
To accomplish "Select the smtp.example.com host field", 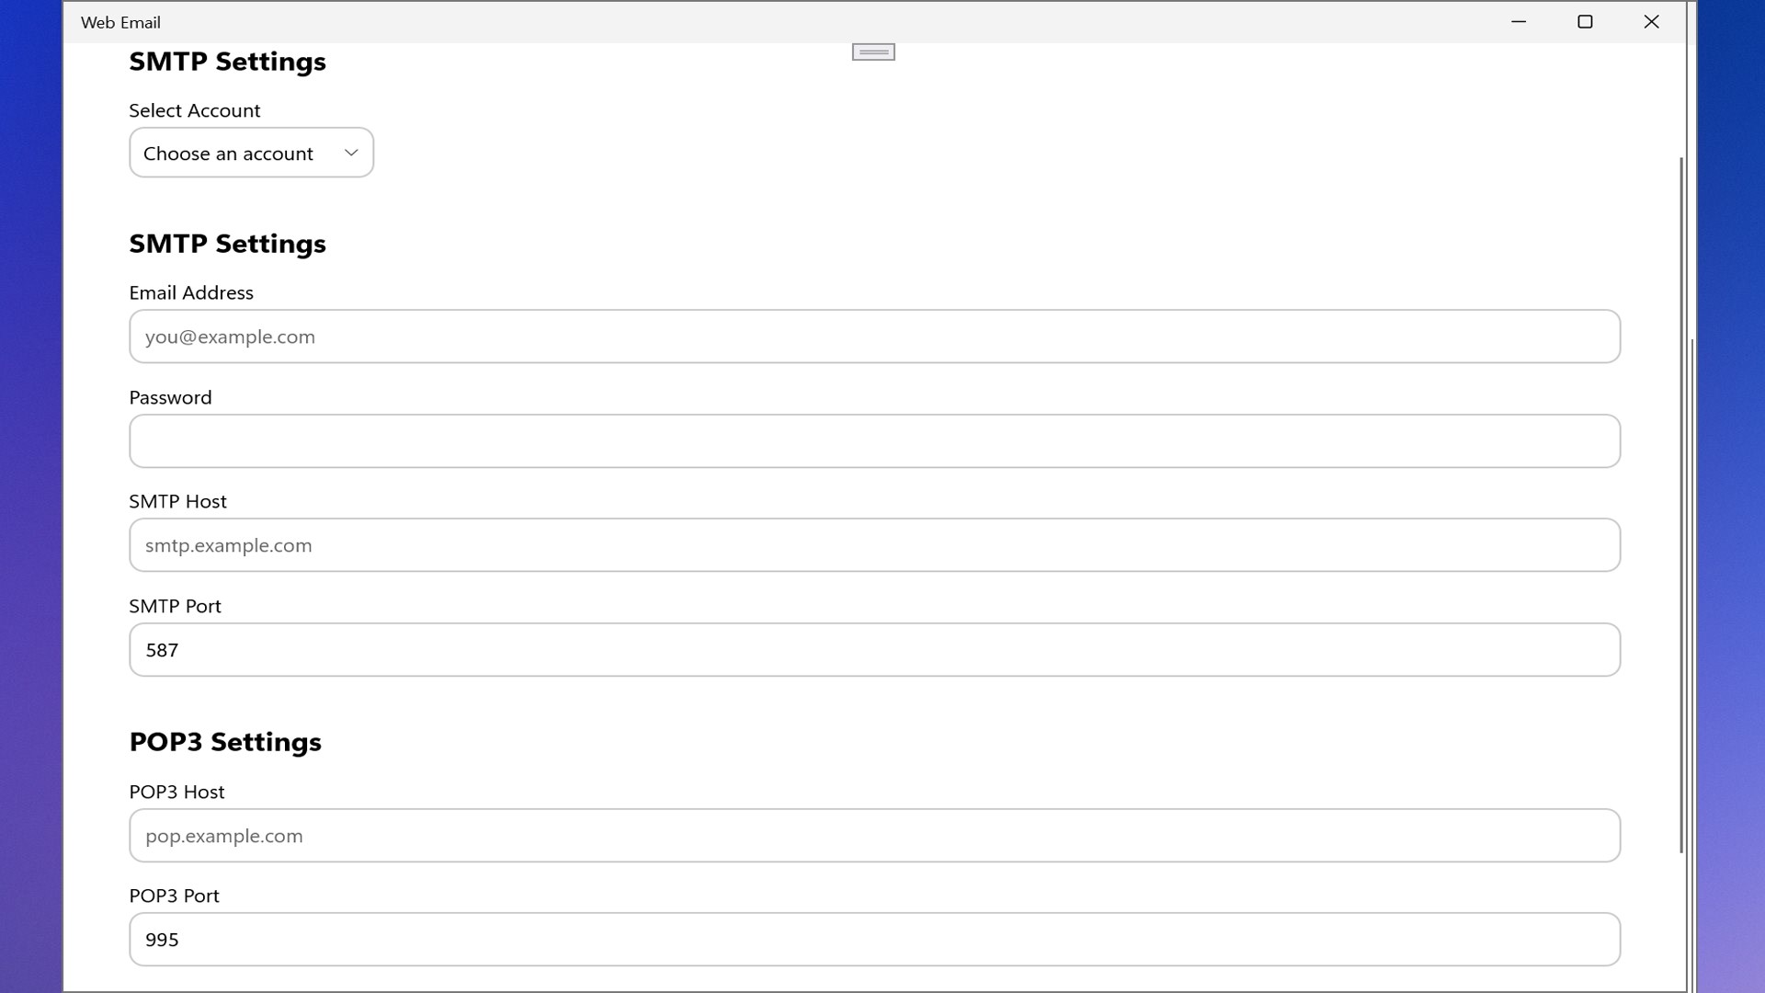I will (874, 545).
